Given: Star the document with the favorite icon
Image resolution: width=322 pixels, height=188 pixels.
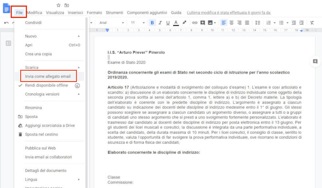Looking at the screenshot, I should click(x=59, y=5).
